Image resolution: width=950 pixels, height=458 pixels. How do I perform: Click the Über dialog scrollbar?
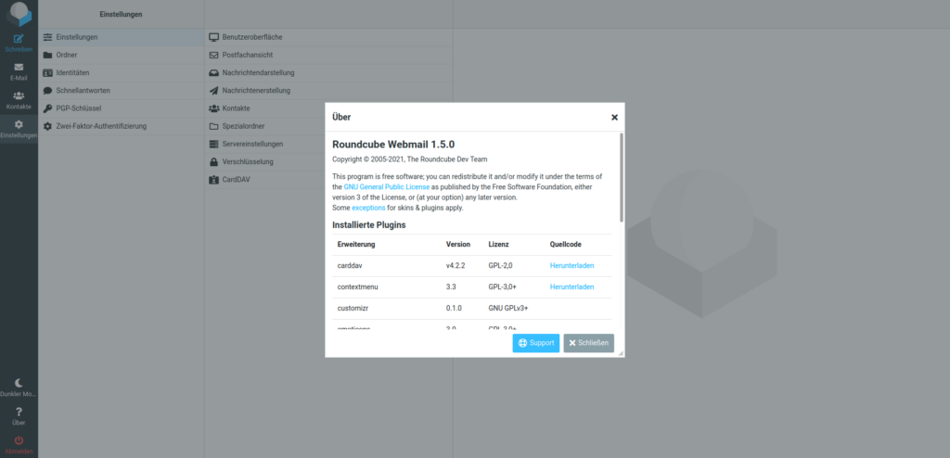tap(621, 177)
